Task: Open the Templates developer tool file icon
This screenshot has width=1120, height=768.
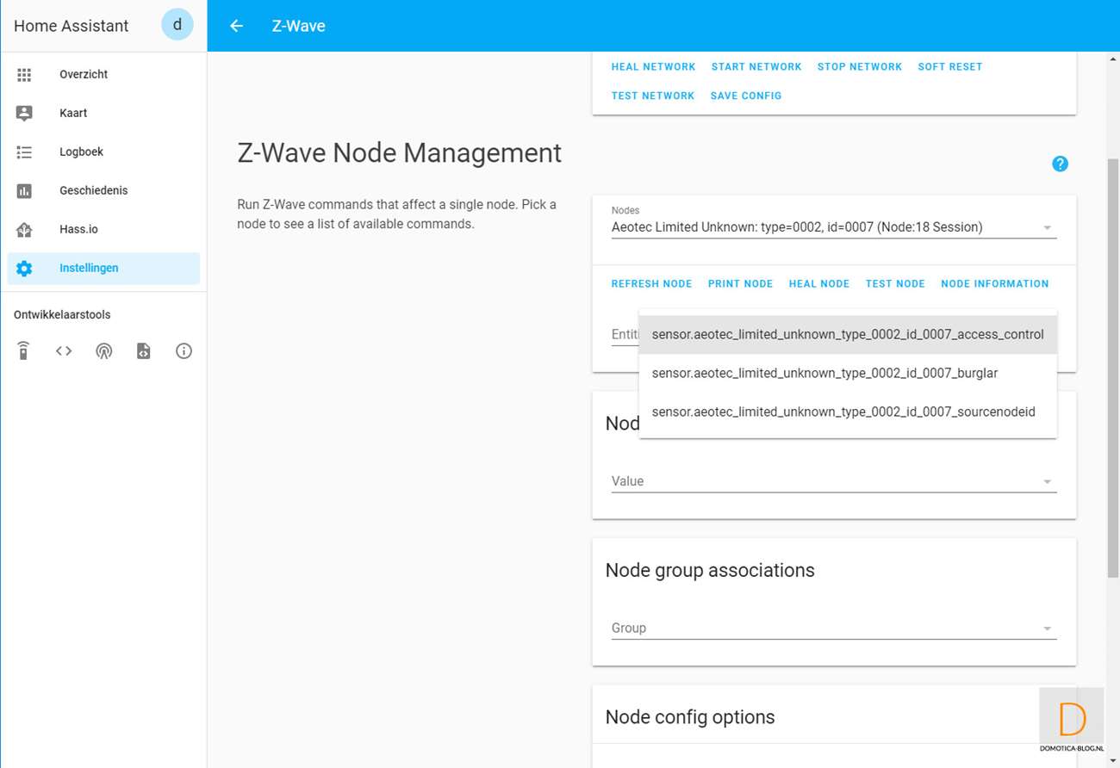Action: point(144,351)
